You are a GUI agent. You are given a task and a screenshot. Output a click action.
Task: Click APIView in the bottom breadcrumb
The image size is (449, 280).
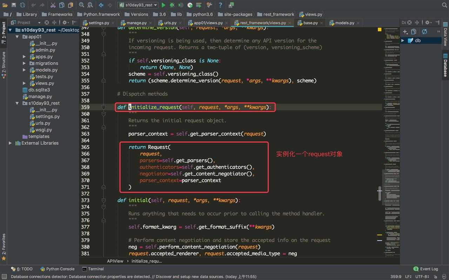click(x=115, y=261)
